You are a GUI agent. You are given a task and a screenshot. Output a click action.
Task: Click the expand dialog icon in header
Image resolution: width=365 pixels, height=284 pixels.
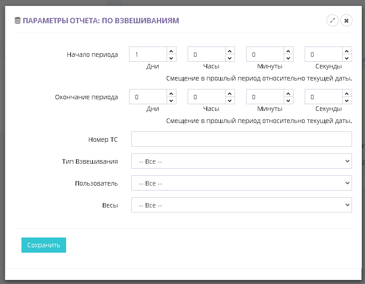click(x=332, y=21)
